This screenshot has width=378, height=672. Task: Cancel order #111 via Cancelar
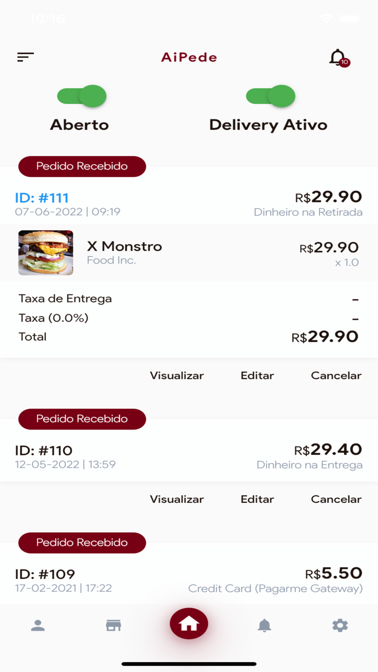pyautogui.click(x=336, y=375)
